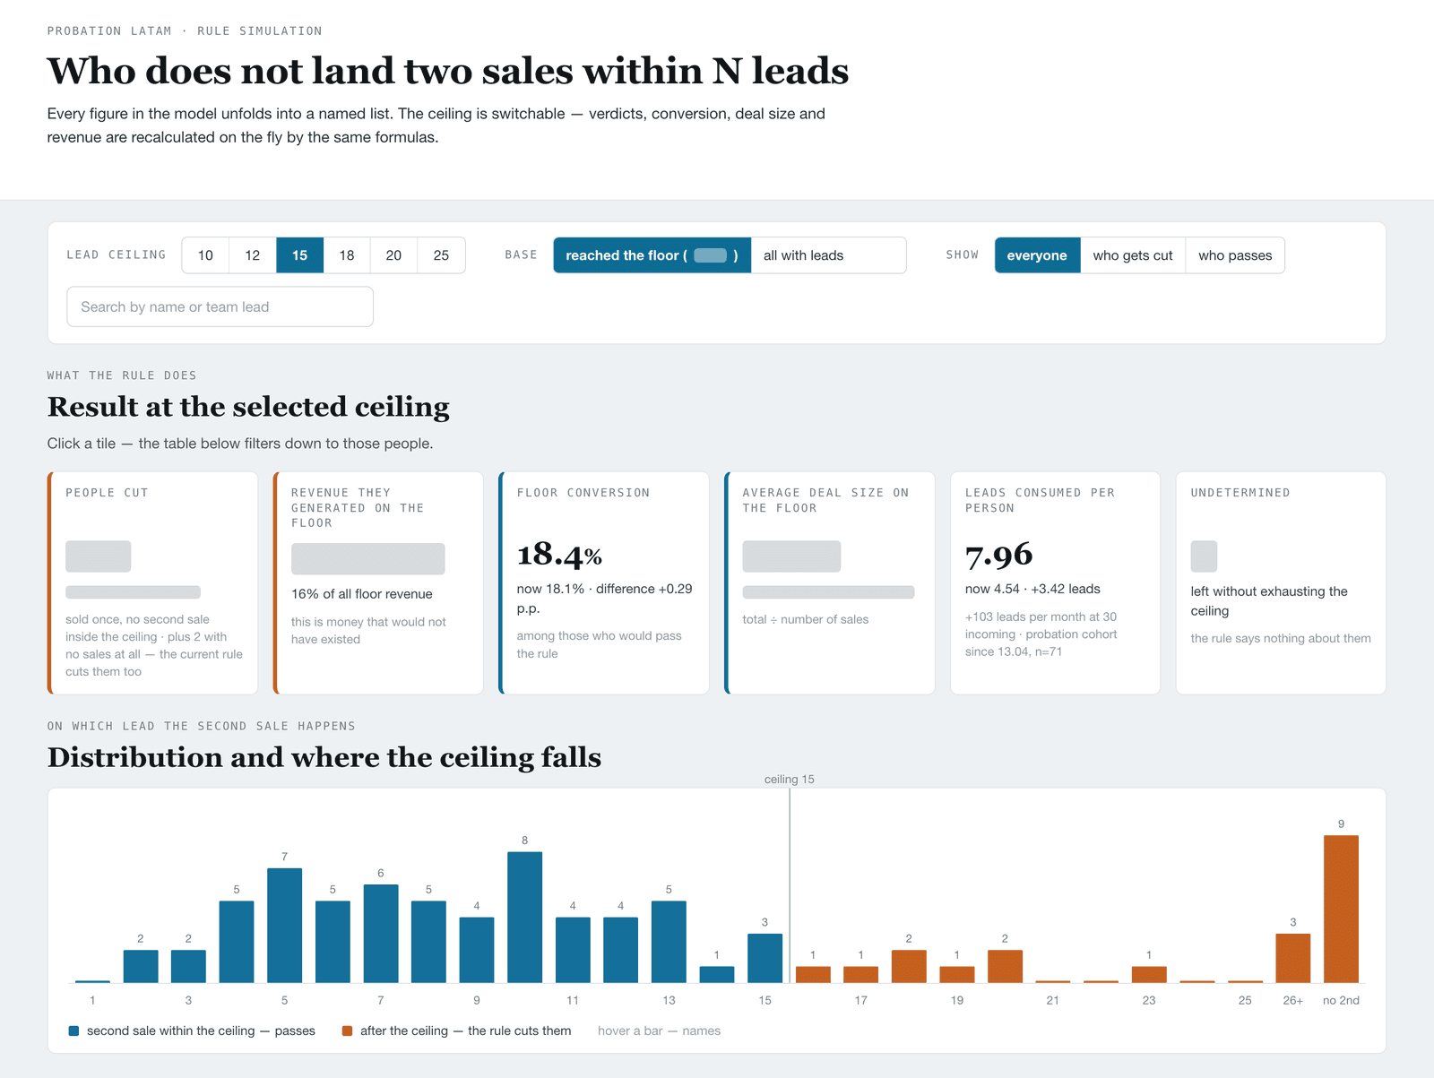Select the 'no 2nd' bar showing 9

tap(1341, 909)
